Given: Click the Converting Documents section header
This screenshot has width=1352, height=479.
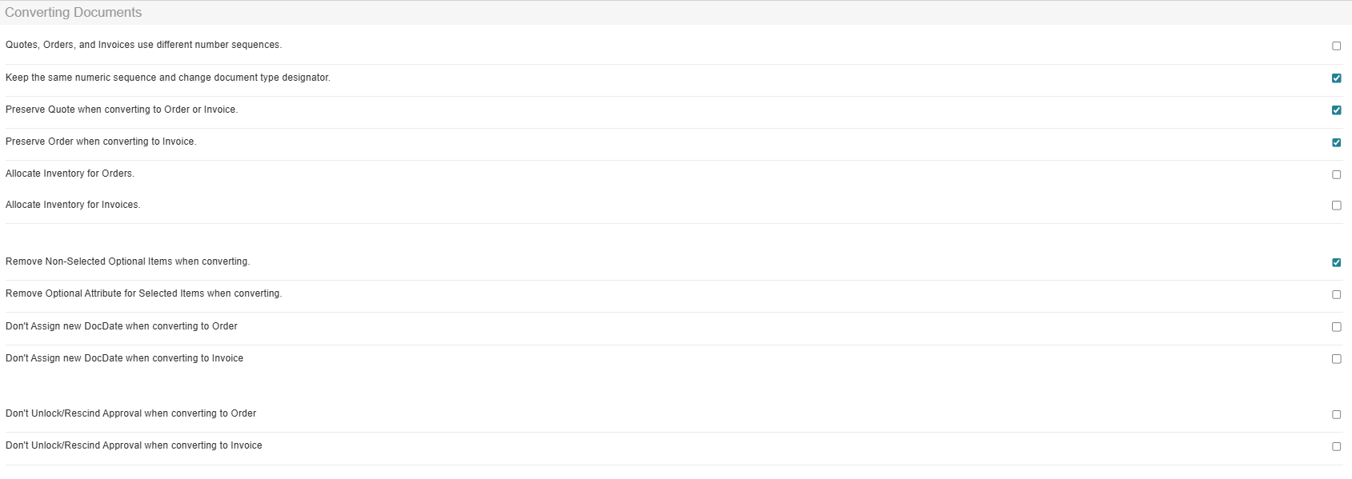Looking at the screenshot, I should pos(74,13).
